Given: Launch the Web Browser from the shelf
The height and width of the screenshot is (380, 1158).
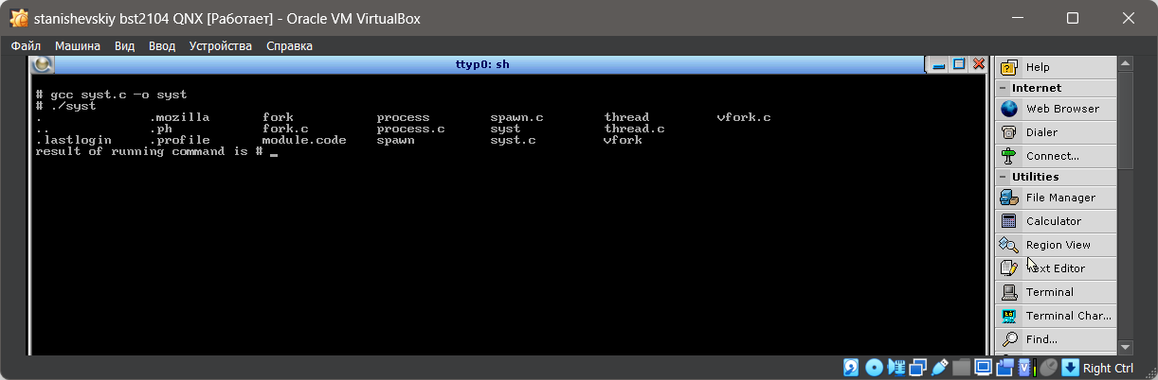Looking at the screenshot, I should pyautogui.click(x=1056, y=109).
